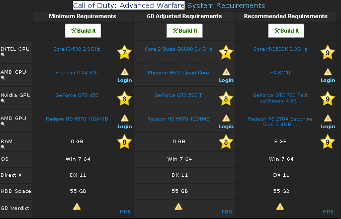
Task: Click the FPS link in Recommended column
Action: click(x=328, y=212)
